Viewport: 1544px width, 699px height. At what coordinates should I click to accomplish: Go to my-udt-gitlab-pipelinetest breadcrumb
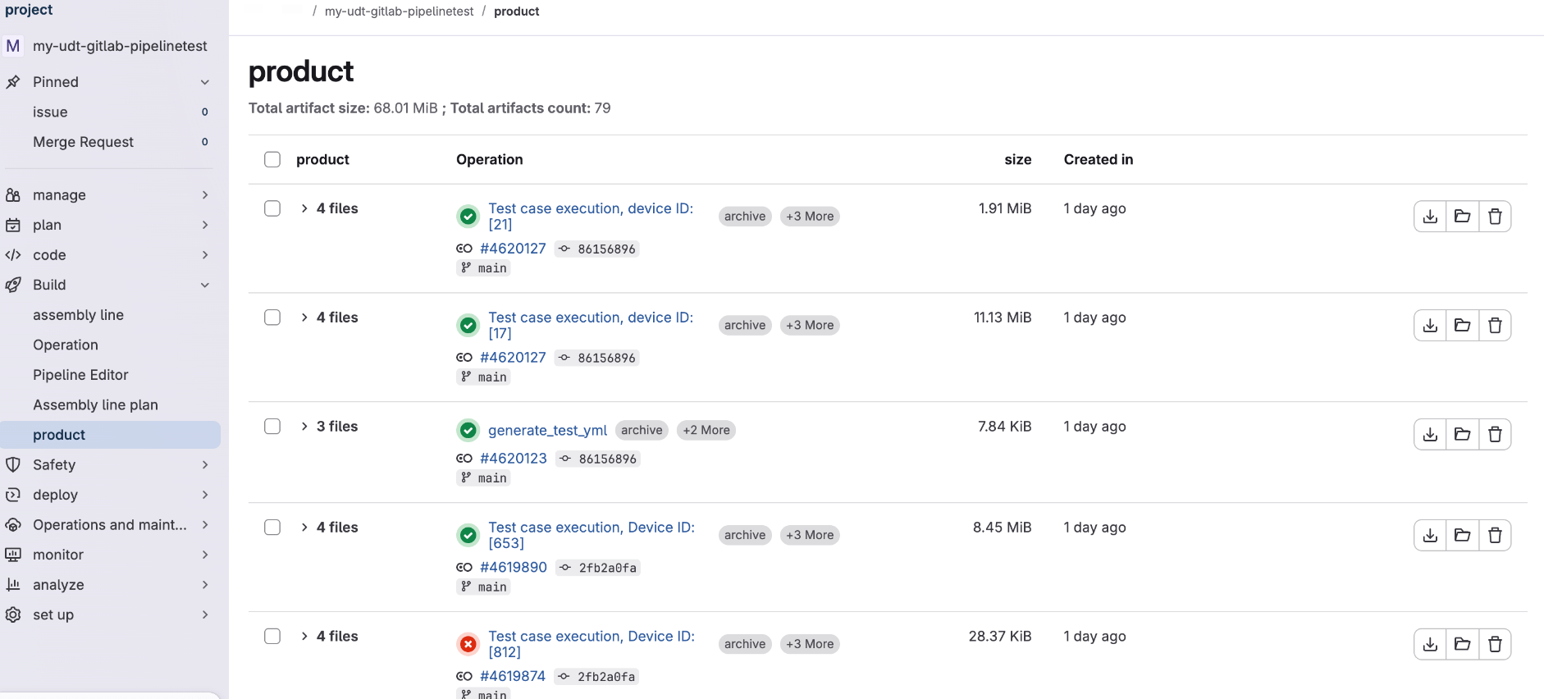[x=399, y=11]
